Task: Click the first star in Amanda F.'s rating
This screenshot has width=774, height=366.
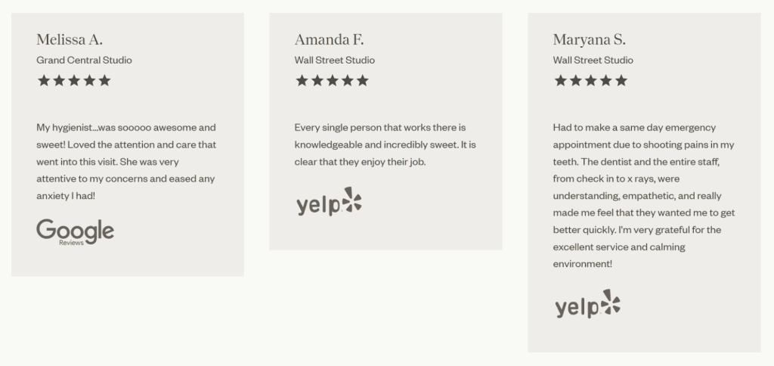Action: (302, 80)
